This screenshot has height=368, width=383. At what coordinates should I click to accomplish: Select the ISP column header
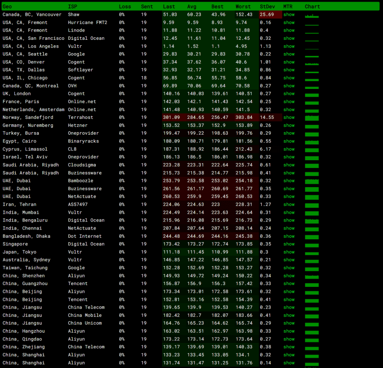click(x=73, y=6)
